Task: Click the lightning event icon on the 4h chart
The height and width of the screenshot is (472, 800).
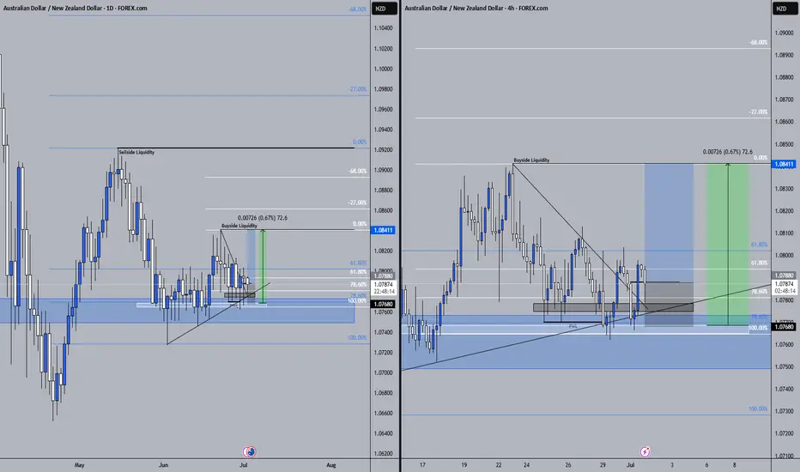Action: click(645, 451)
